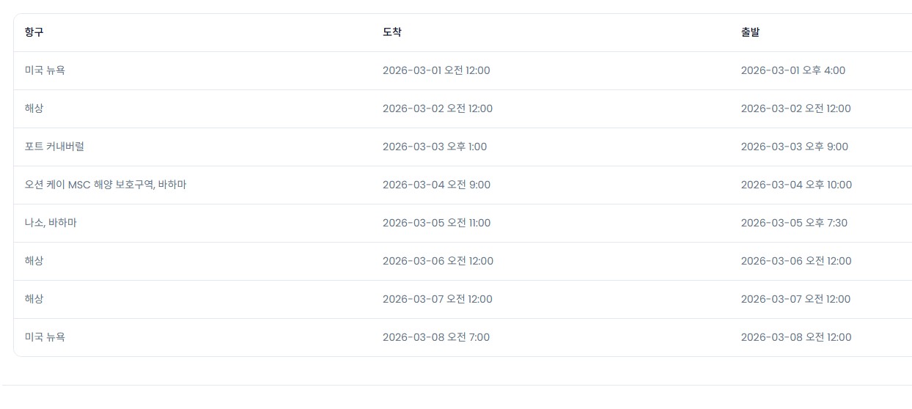Click arrival 2026-03-04 오전 9:00 cell
This screenshot has height=409, width=912.
click(436, 185)
